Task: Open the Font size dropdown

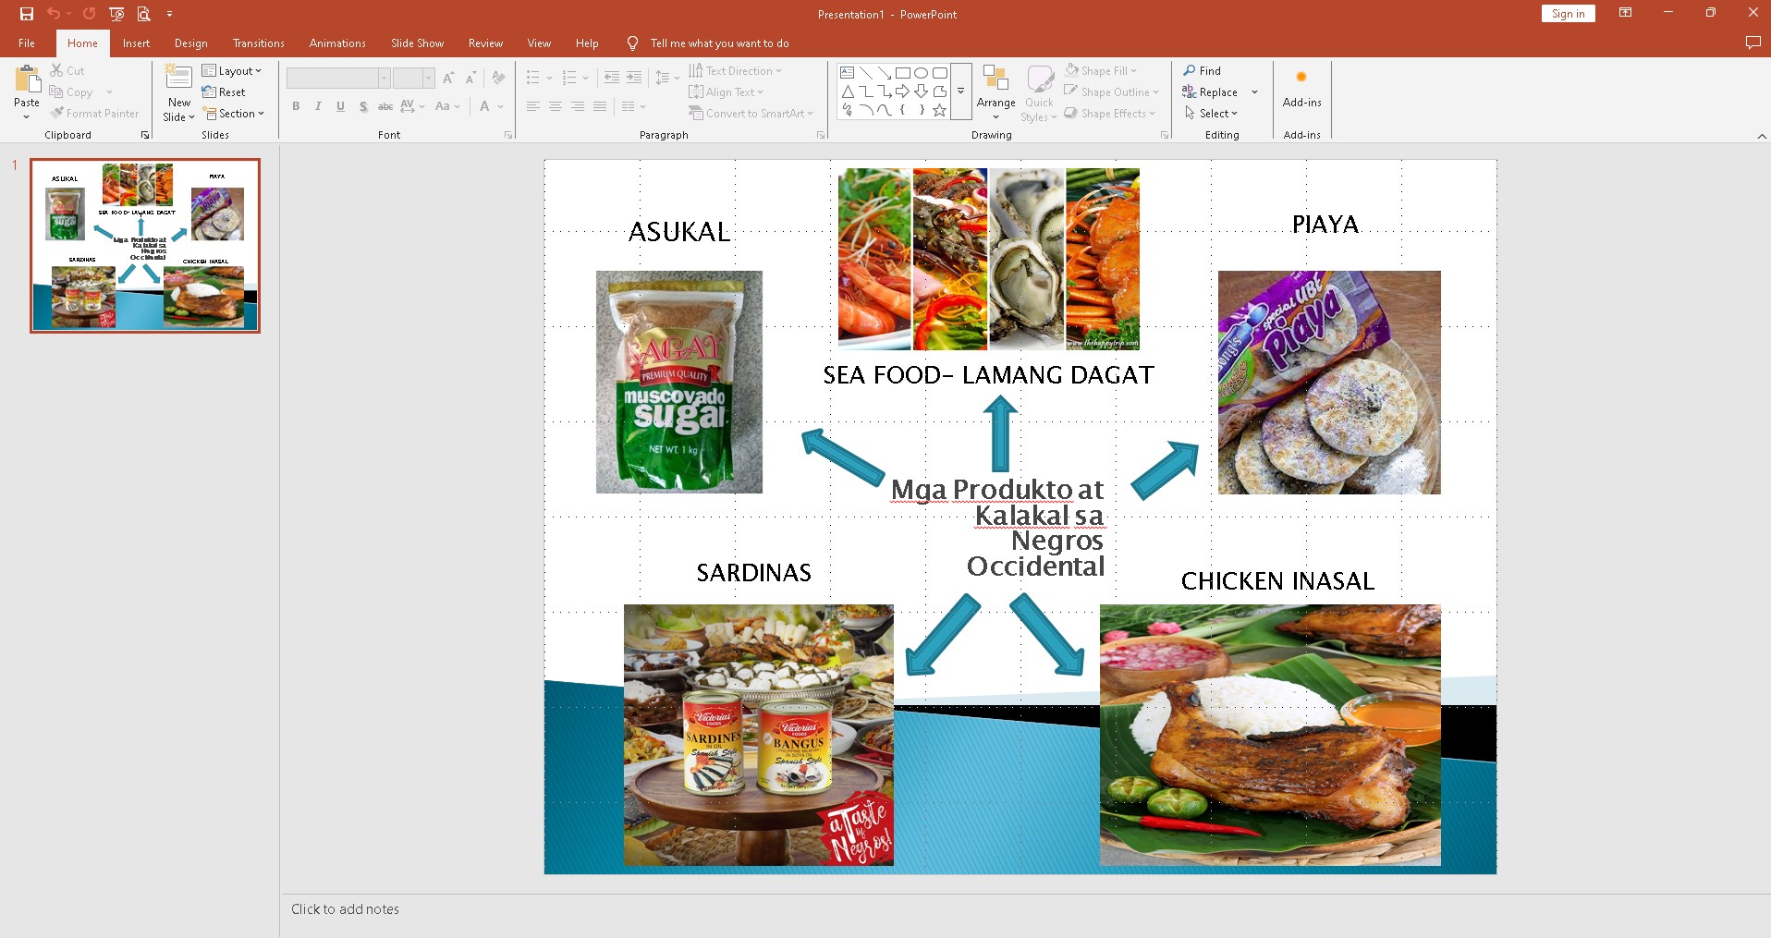Action: coord(428,79)
